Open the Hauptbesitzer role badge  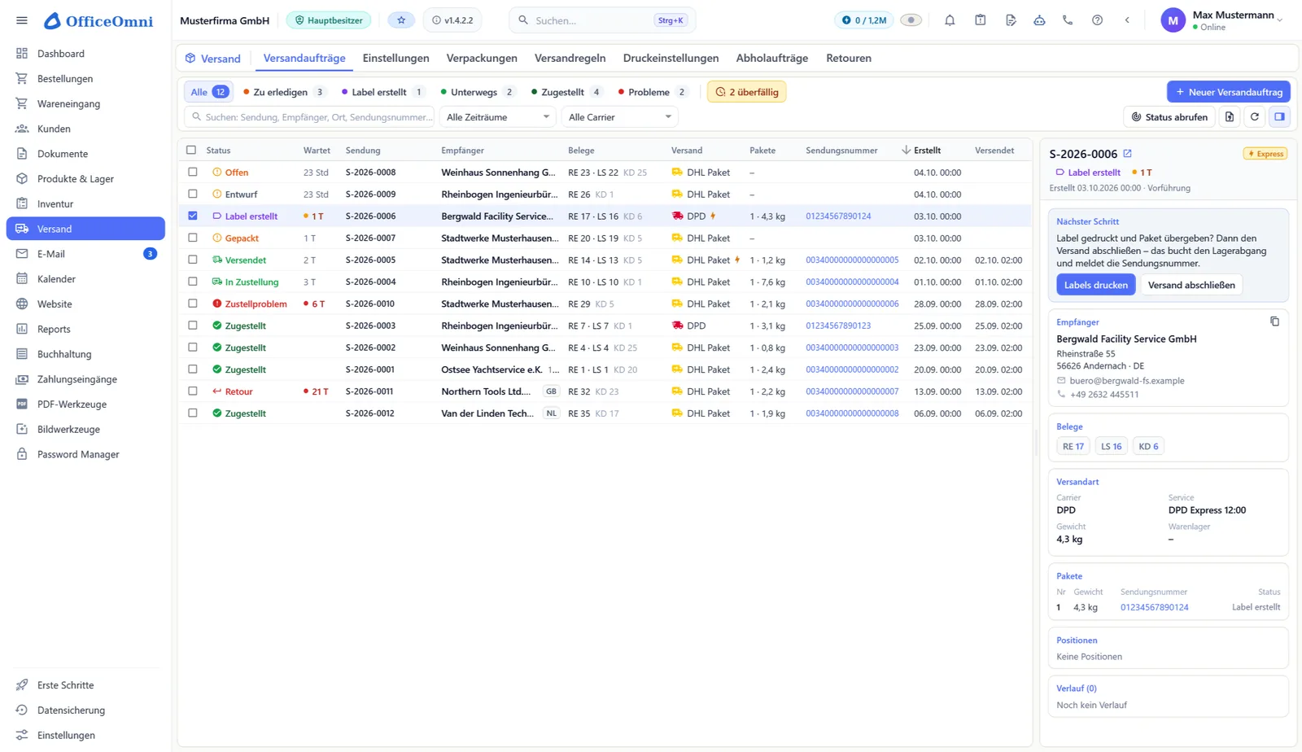[329, 20]
